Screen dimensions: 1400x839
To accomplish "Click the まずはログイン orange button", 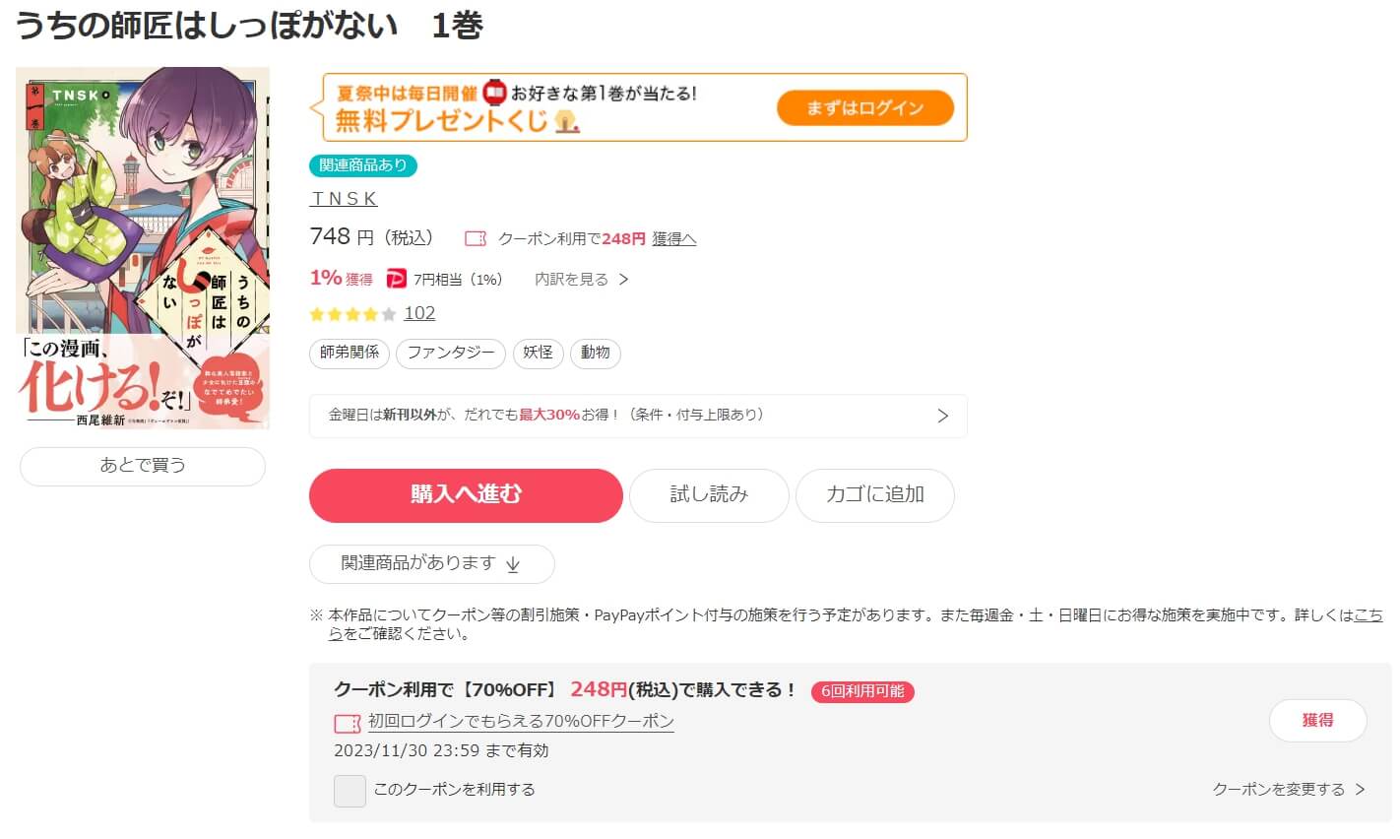I will (865, 108).
